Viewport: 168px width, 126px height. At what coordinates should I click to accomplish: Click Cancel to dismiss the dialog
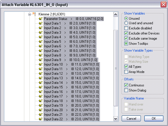coord(131,118)
